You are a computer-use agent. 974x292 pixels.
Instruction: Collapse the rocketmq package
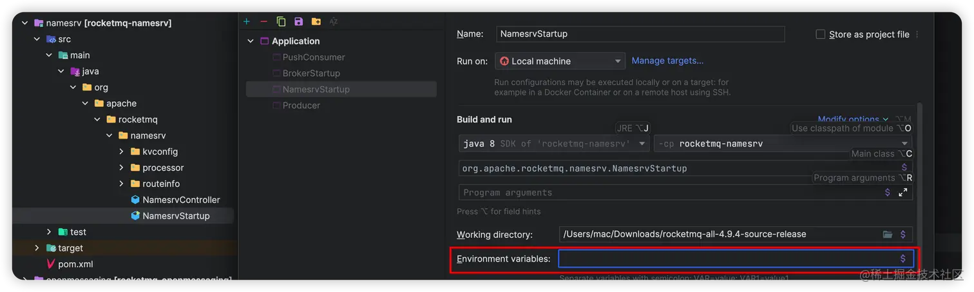pos(97,120)
